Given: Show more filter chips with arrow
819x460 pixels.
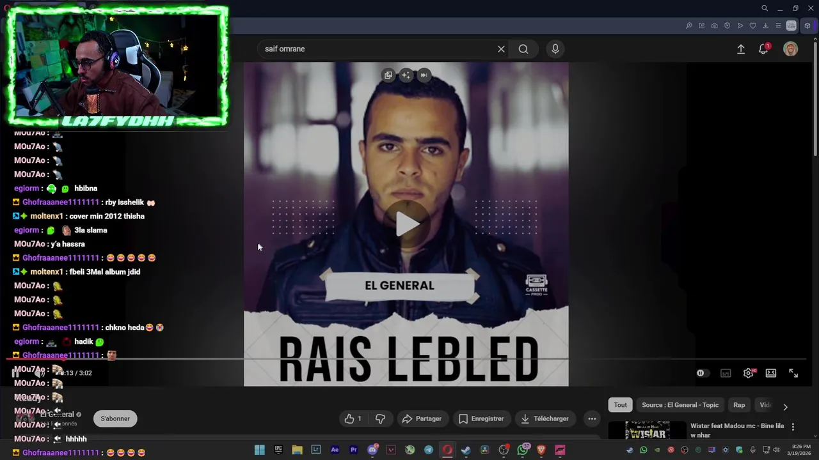Looking at the screenshot, I should pyautogui.click(x=785, y=407).
